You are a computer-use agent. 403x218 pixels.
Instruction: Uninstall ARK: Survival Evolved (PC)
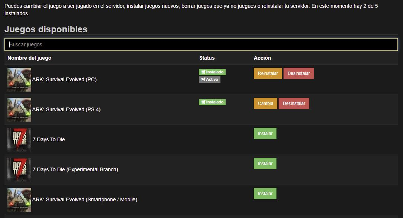coord(299,73)
